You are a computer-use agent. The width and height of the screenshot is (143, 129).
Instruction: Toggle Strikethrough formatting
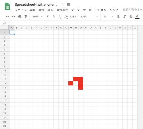pyautogui.click(x=131, y=17)
